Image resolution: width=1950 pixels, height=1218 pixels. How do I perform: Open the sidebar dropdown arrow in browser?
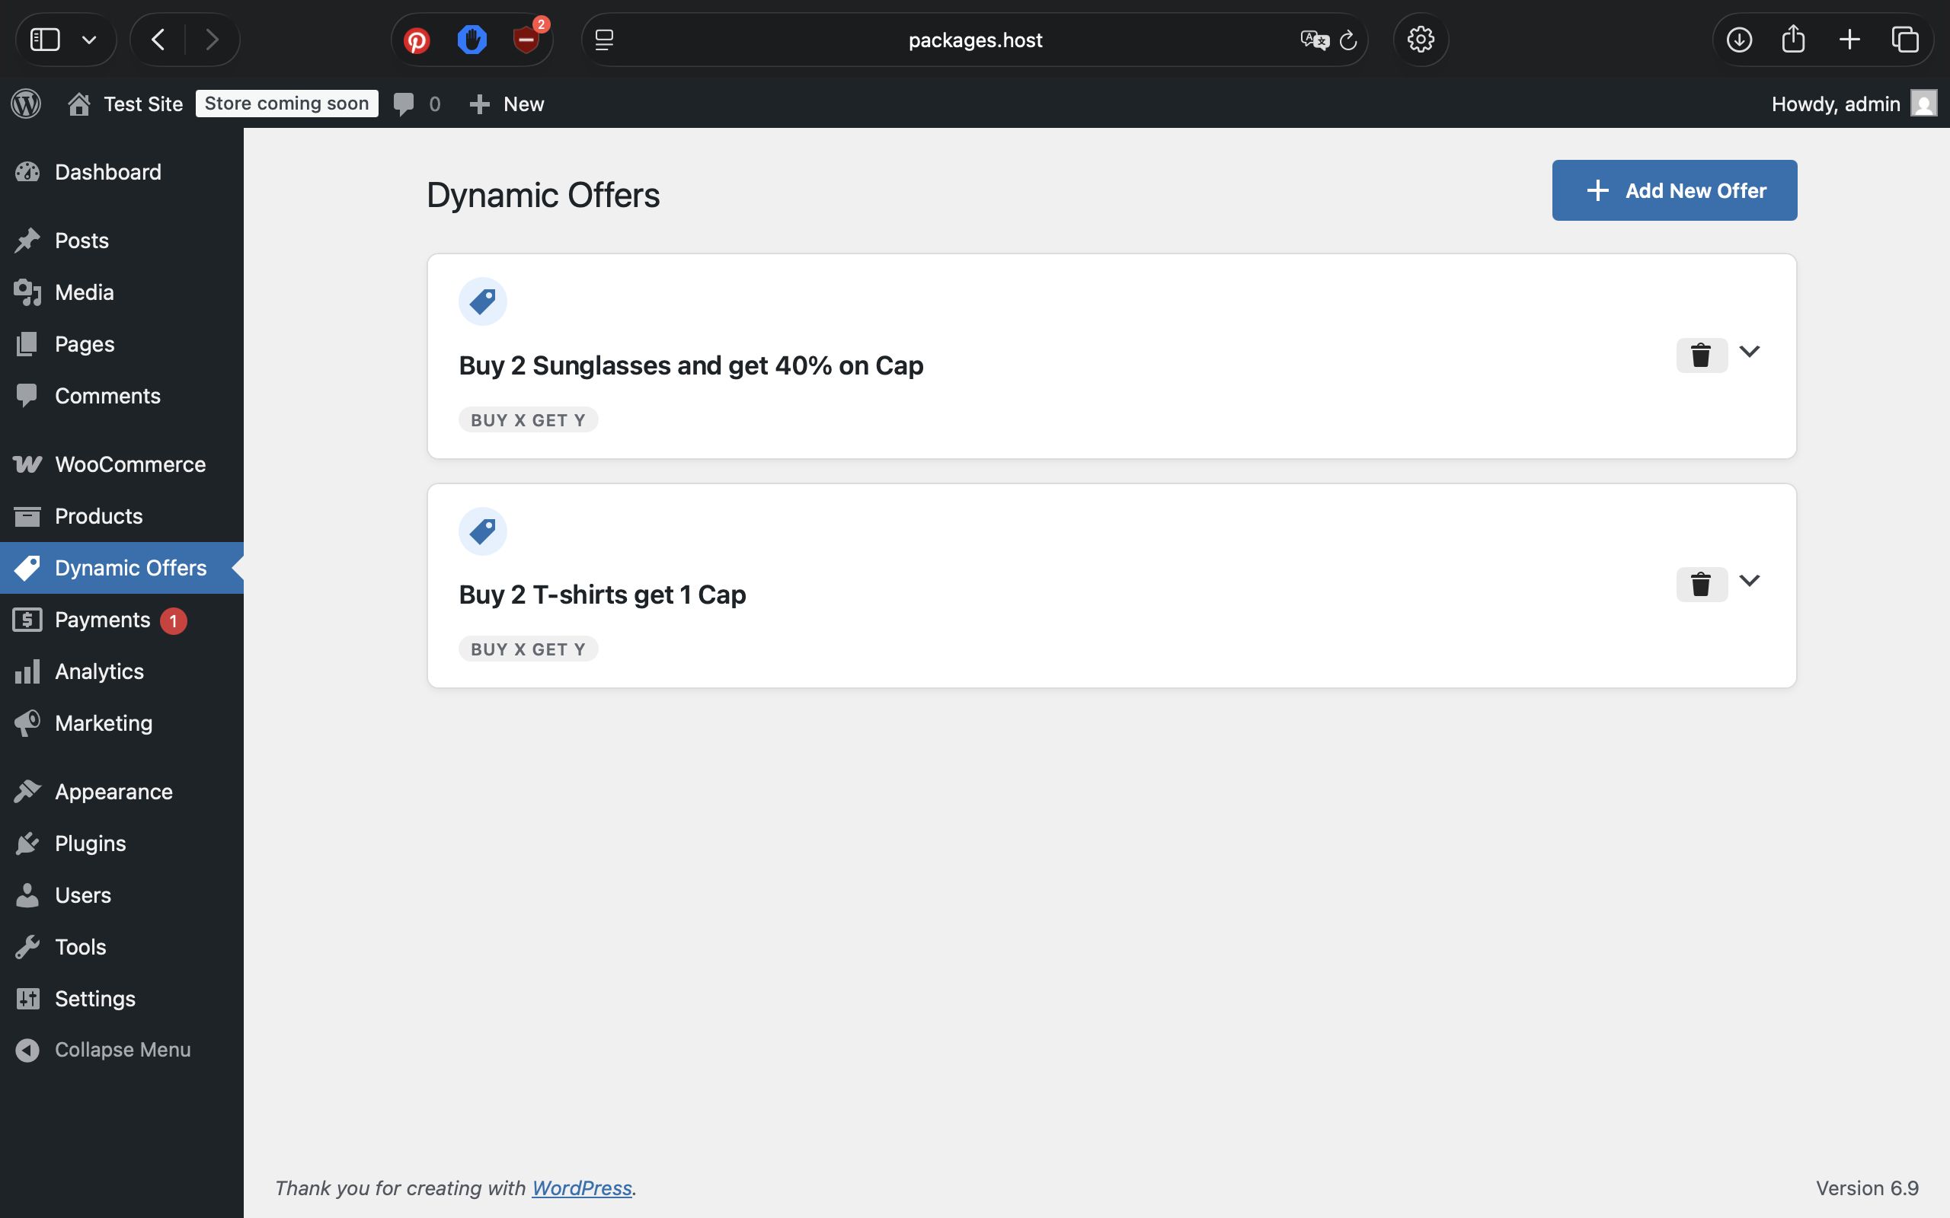pyautogui.click(x=89, y=40)
